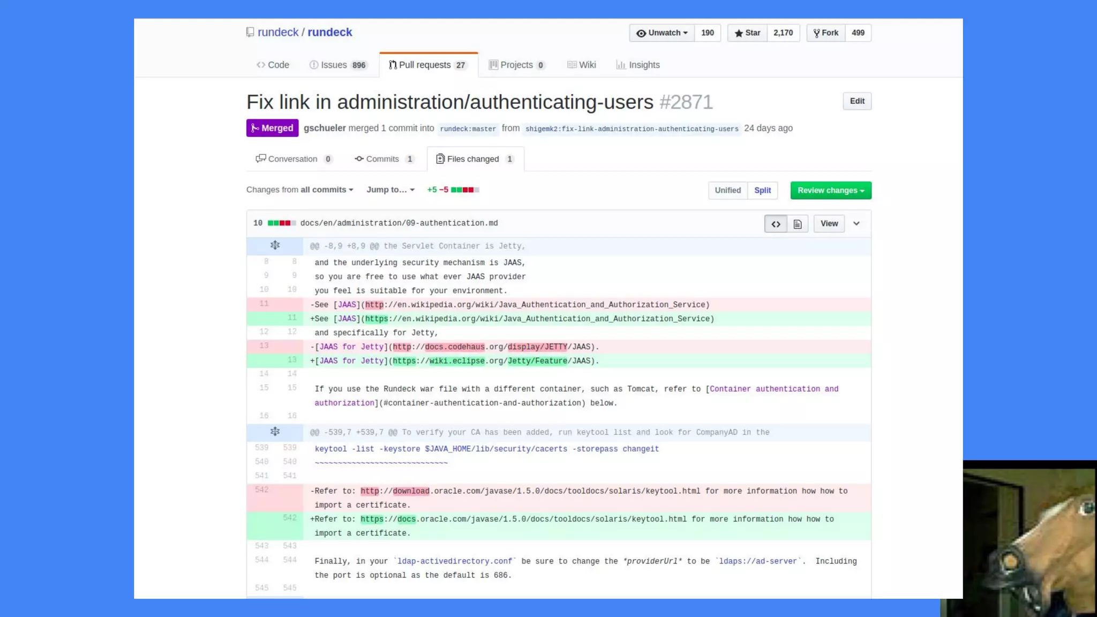Open the Issues tab
1097x617 pixels.
pos(338,65)
